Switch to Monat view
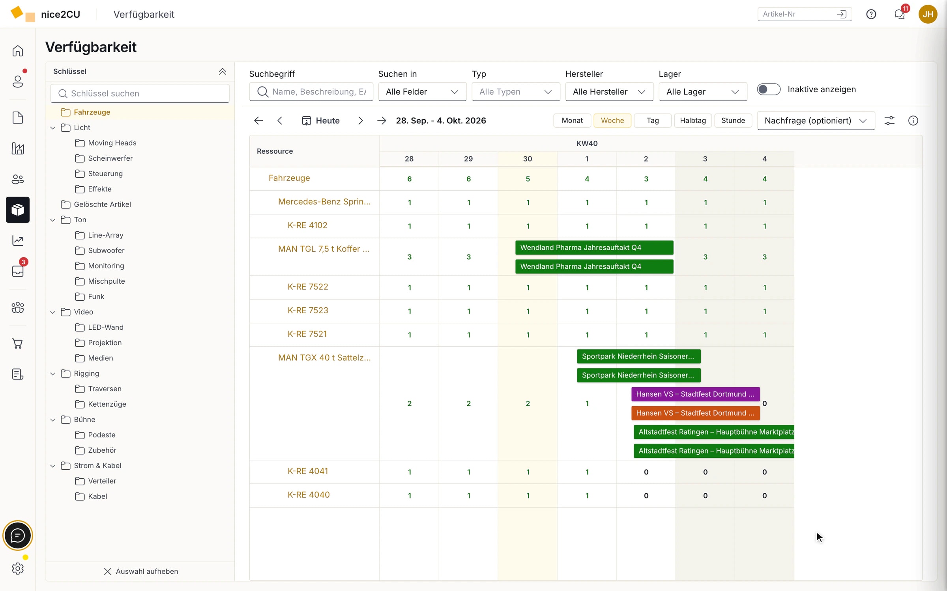The height and width of the screenshot is (591, 947). [x=572, y=121]
